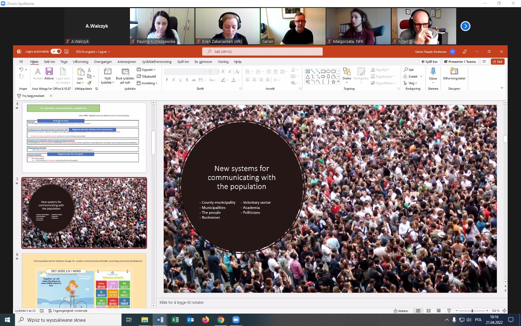Switch to the Utforming tab
Viewport: 521px width, 326px height.
tap(81, 61)
